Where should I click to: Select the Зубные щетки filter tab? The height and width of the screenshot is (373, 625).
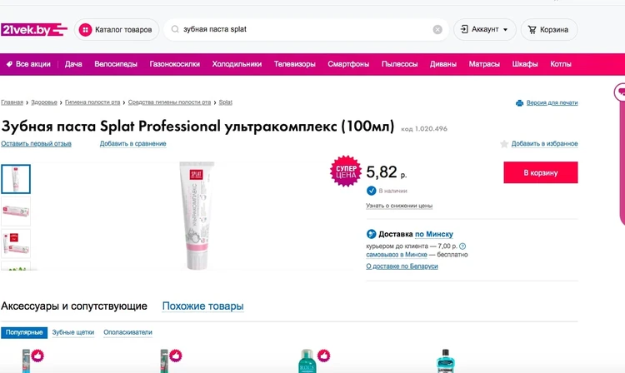(x=73, y=332)
